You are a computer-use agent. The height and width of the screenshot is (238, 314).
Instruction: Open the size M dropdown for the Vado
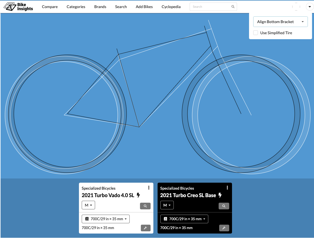88,205
